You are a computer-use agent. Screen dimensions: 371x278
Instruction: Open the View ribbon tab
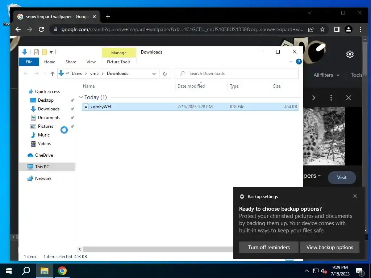coord(91,62)
